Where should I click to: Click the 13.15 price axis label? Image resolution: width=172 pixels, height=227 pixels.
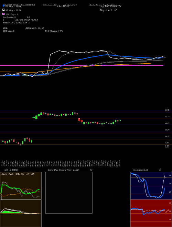tap(168, 117)
